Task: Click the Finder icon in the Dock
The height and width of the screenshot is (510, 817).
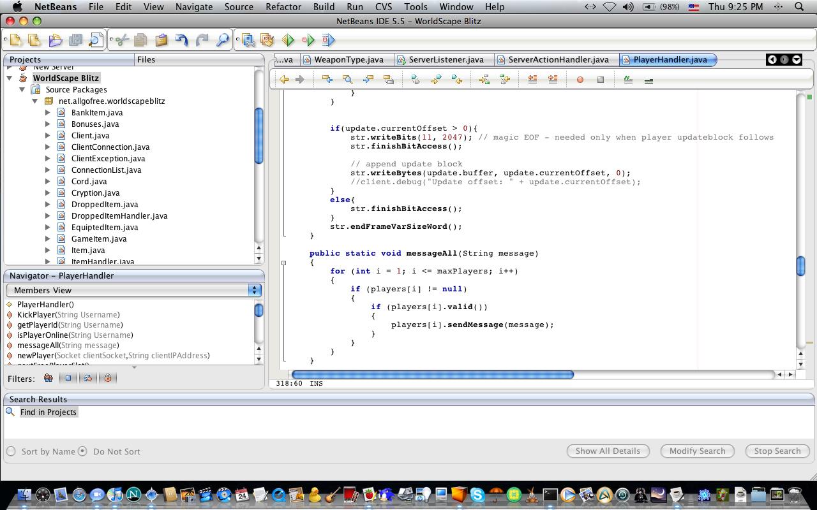Action: pyautogui.click(x=24, y=495)
